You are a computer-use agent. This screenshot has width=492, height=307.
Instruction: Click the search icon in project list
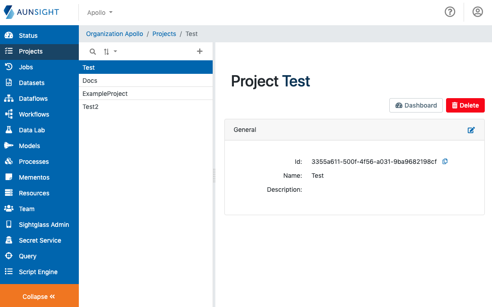point(92,51)
